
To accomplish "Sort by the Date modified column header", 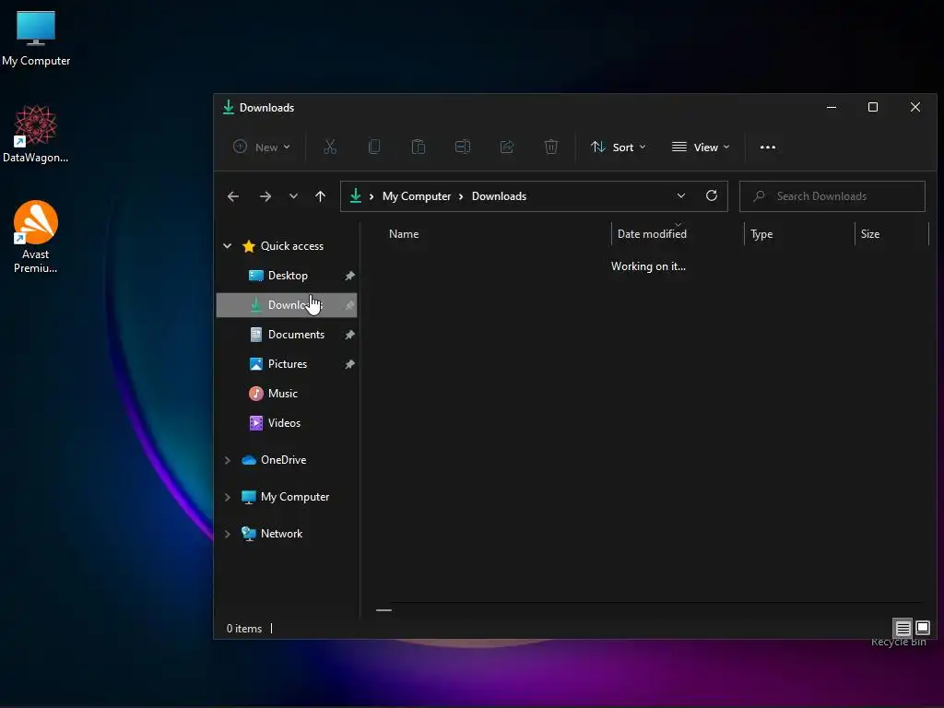I will pos(652,234).
